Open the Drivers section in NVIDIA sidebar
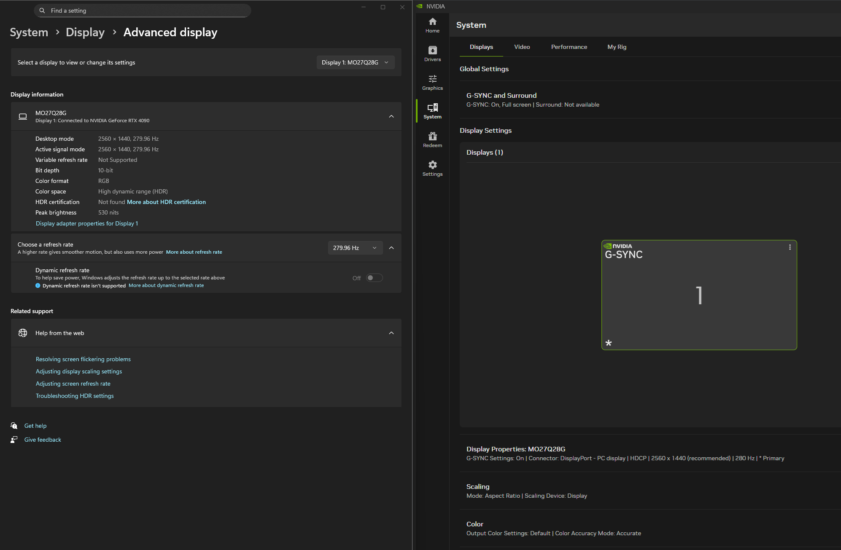Screen dimensions: 841x550 pos(432,54)
